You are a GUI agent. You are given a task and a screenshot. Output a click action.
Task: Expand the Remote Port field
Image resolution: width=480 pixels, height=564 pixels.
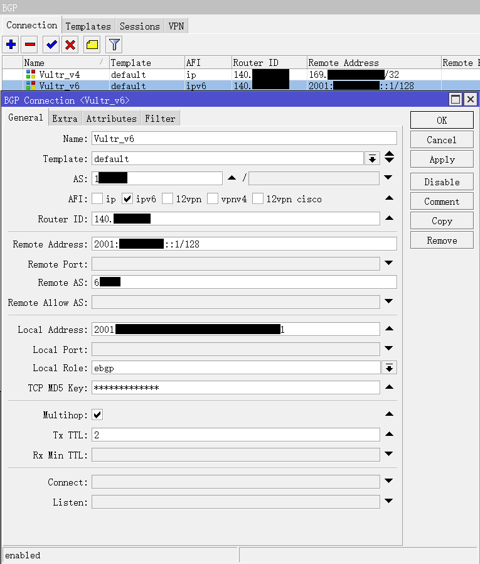click(388, 263)
